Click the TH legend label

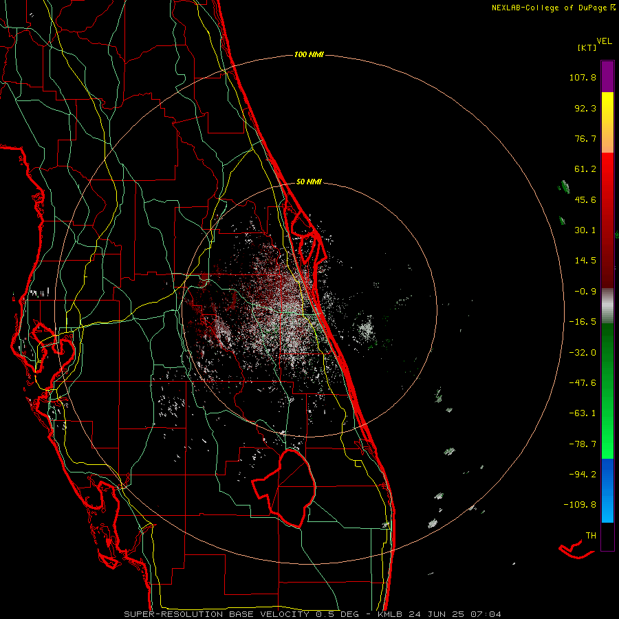click(591, 536)
